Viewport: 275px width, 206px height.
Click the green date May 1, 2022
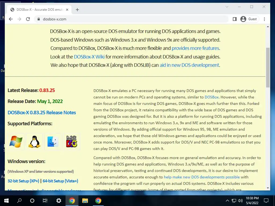[x=50, y=101]
